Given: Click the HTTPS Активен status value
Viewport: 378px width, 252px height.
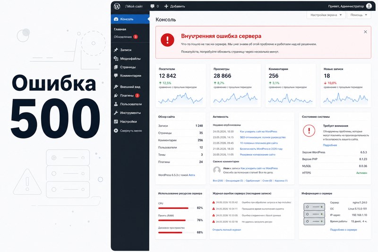Looking at the screenshot, I should pyautogui.click(x=361, y=173).
